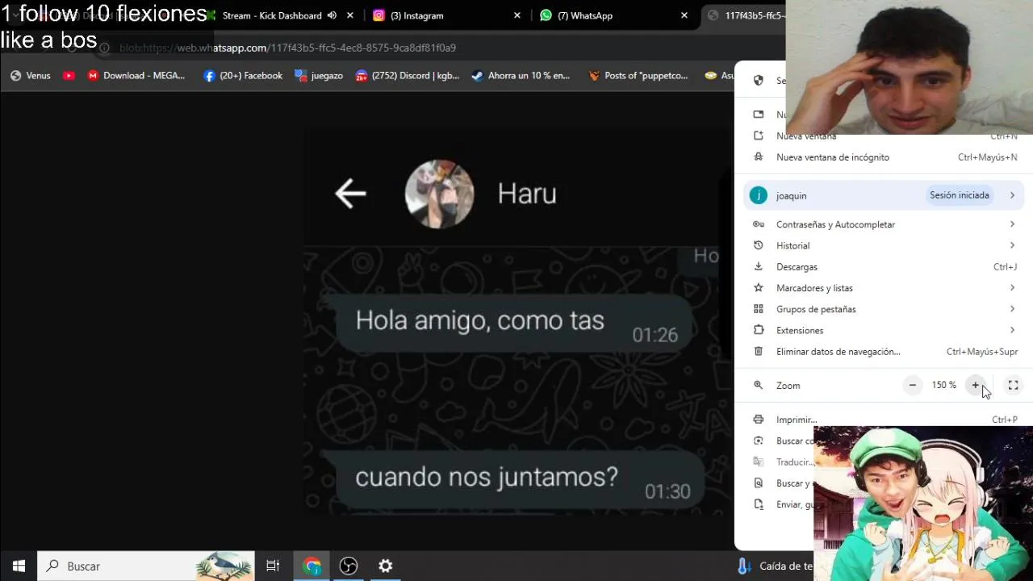This screenshot has height=581, width=1033.
Task: Open the Windows Start menu
Action: pyautogui.click(x=19, y=566)
